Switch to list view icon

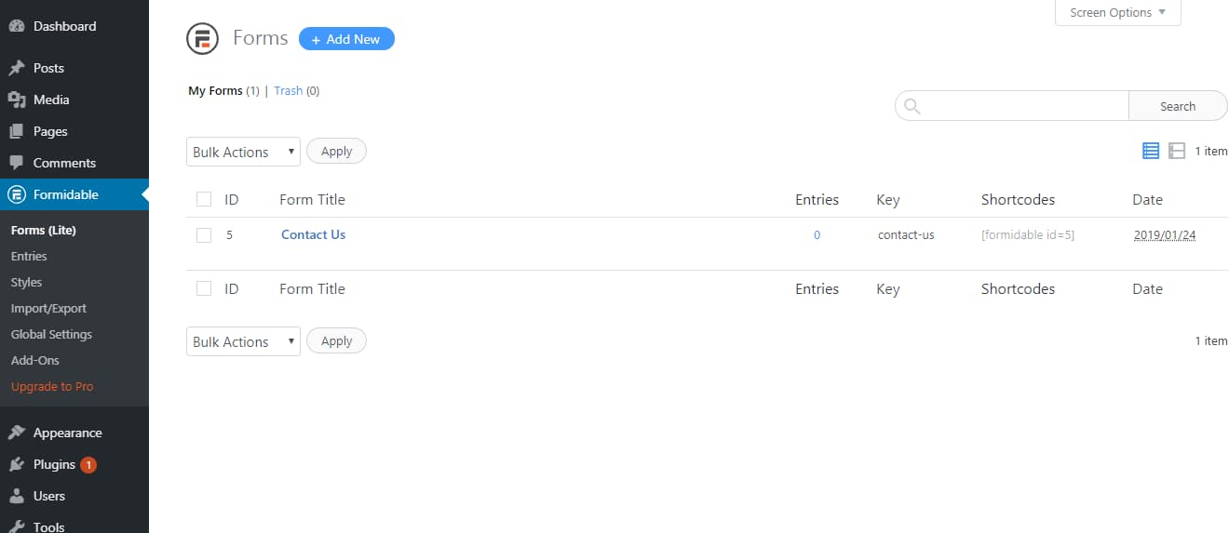coord(1151,151)
